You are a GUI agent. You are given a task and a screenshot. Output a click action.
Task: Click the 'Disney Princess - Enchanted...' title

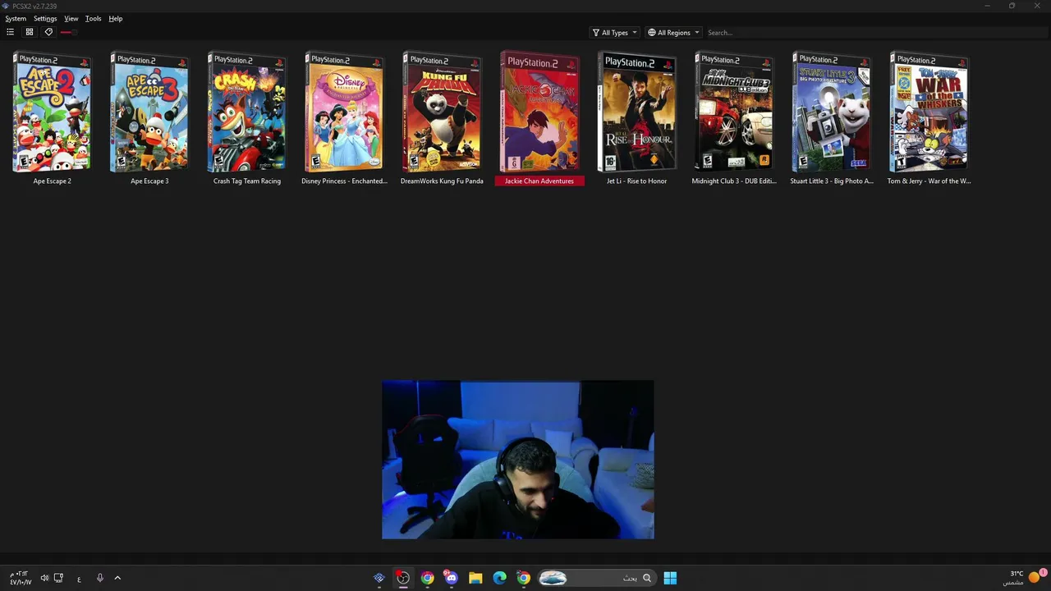point(344,181)
